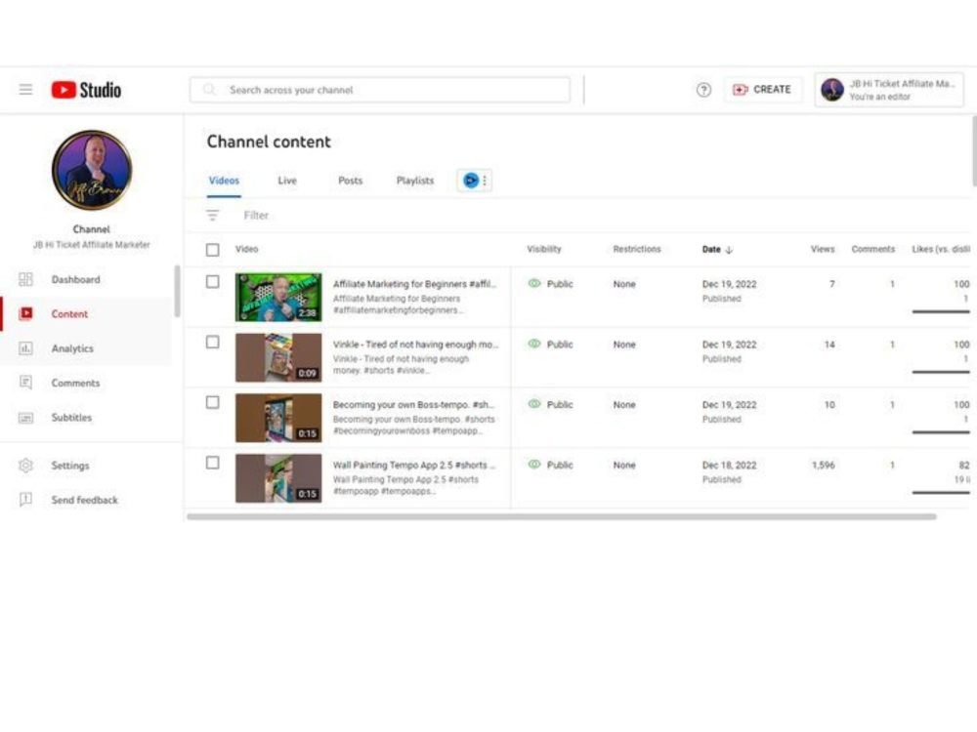
Task: Click the Public eye icon for Becoming your own Boss
Action: pyautogui.click(x=534, y=404)
